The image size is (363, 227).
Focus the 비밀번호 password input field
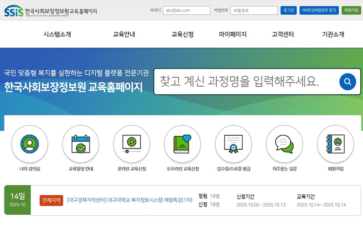pyautogui.click(x=254, y=10)
